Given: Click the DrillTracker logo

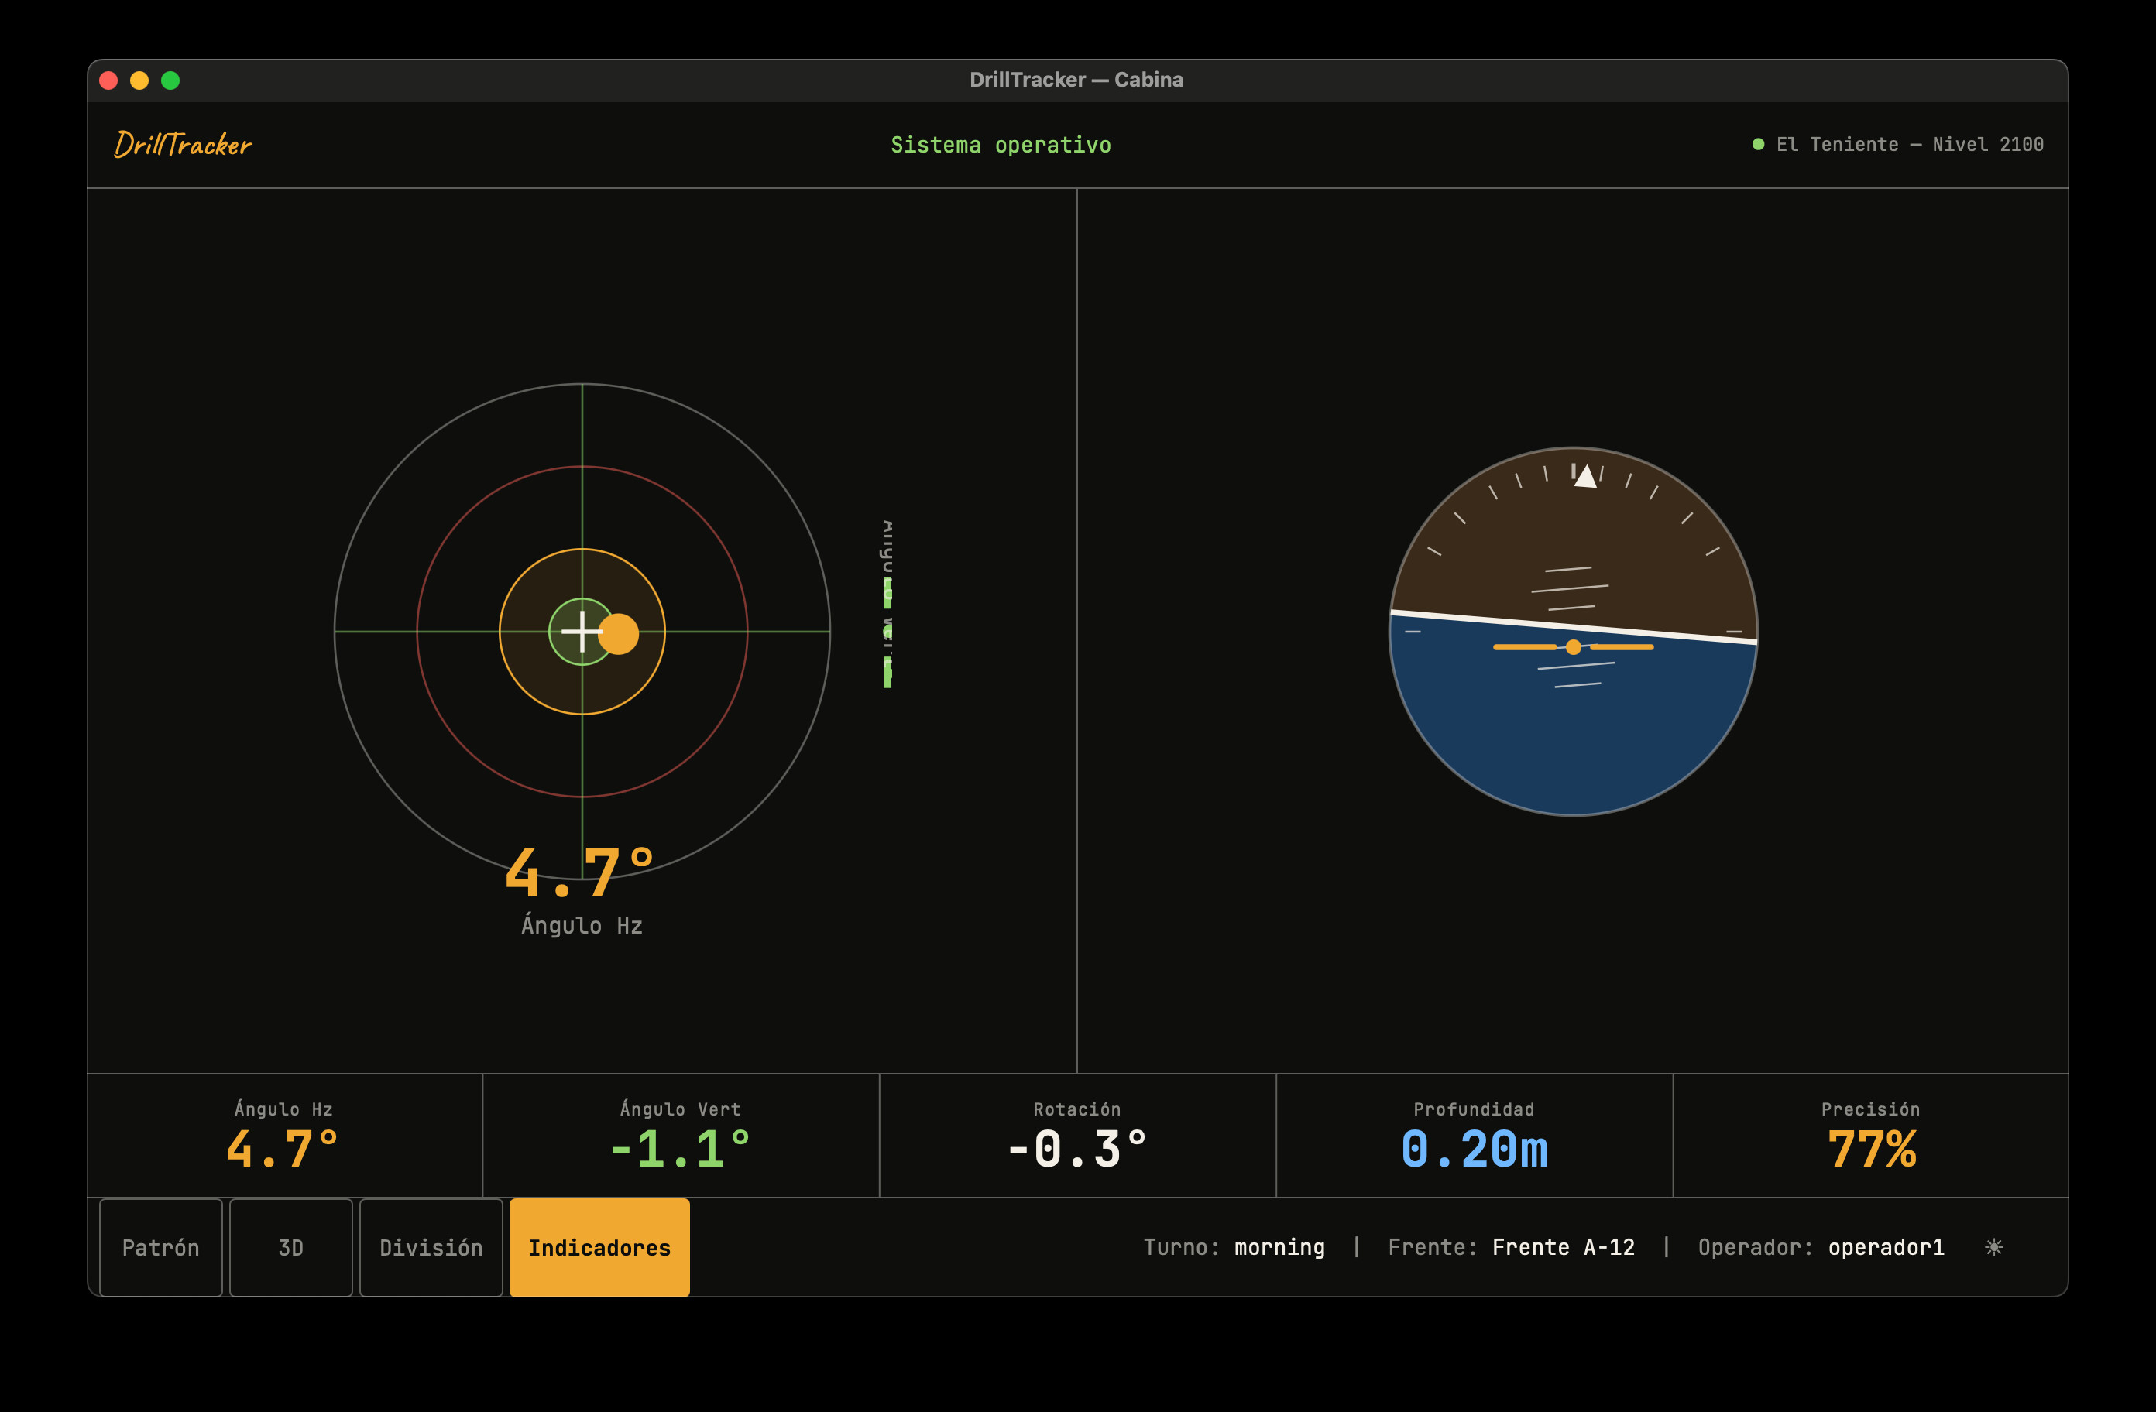Looking at the screenshot, I should [183, 145].
